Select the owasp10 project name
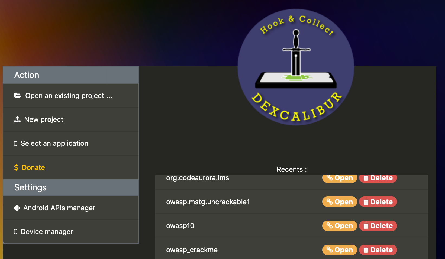 (180, 226)
